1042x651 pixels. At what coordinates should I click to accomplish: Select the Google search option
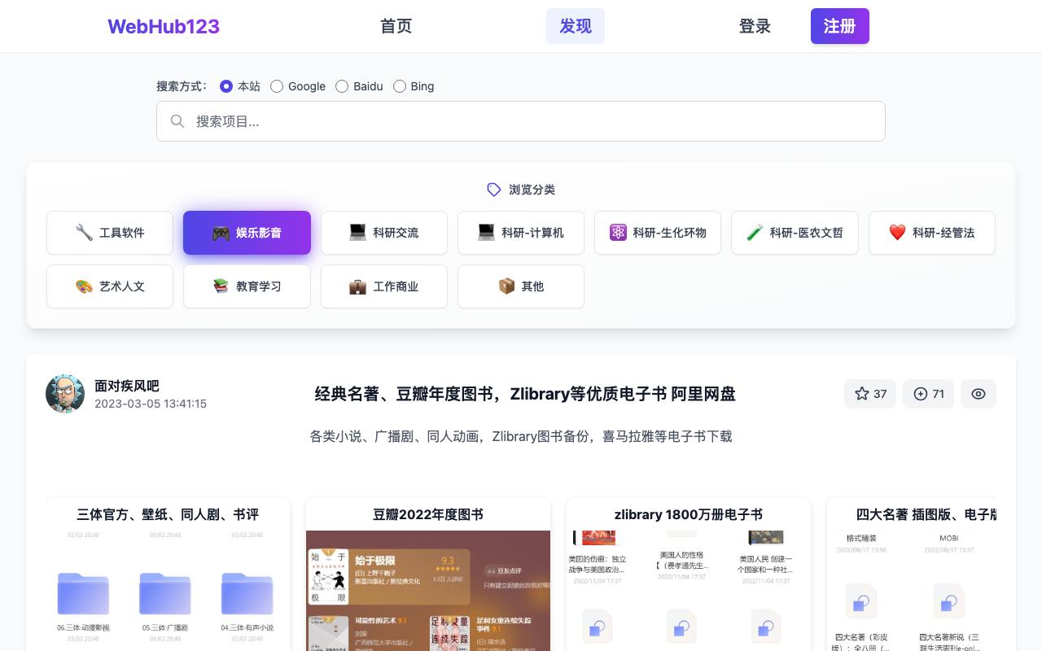point(277,86)
